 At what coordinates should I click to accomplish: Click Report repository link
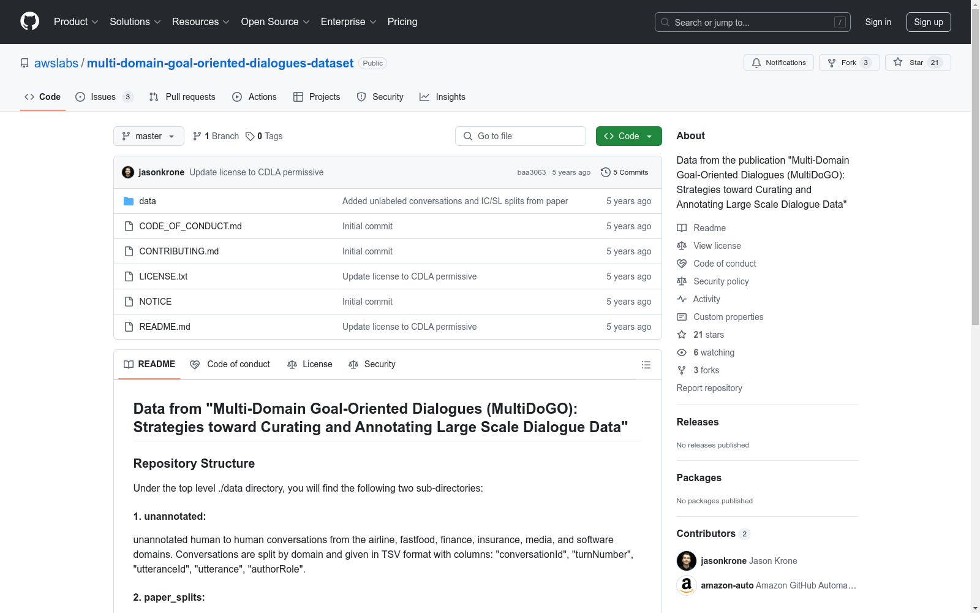709,388
